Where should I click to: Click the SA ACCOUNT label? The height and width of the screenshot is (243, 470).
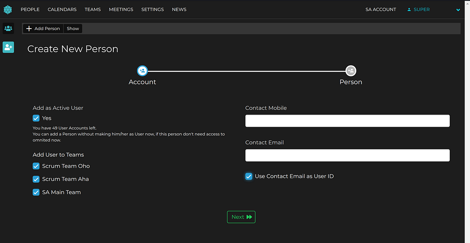click(381, 9)
